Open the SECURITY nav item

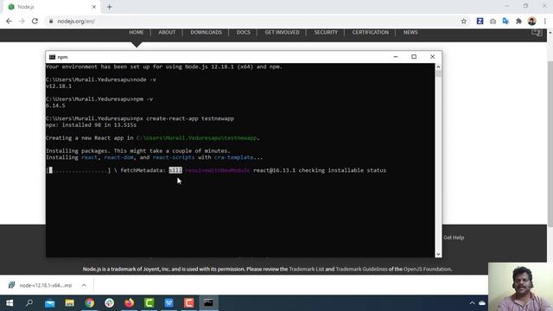[326, 32]
